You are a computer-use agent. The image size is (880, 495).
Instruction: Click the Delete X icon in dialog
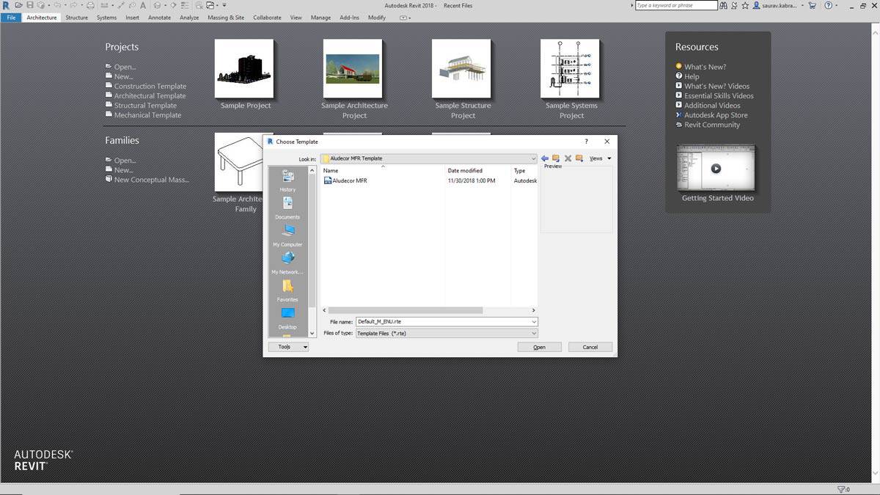coord(568,158)
